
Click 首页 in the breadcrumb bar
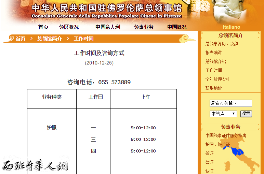(x=21, y=39)
